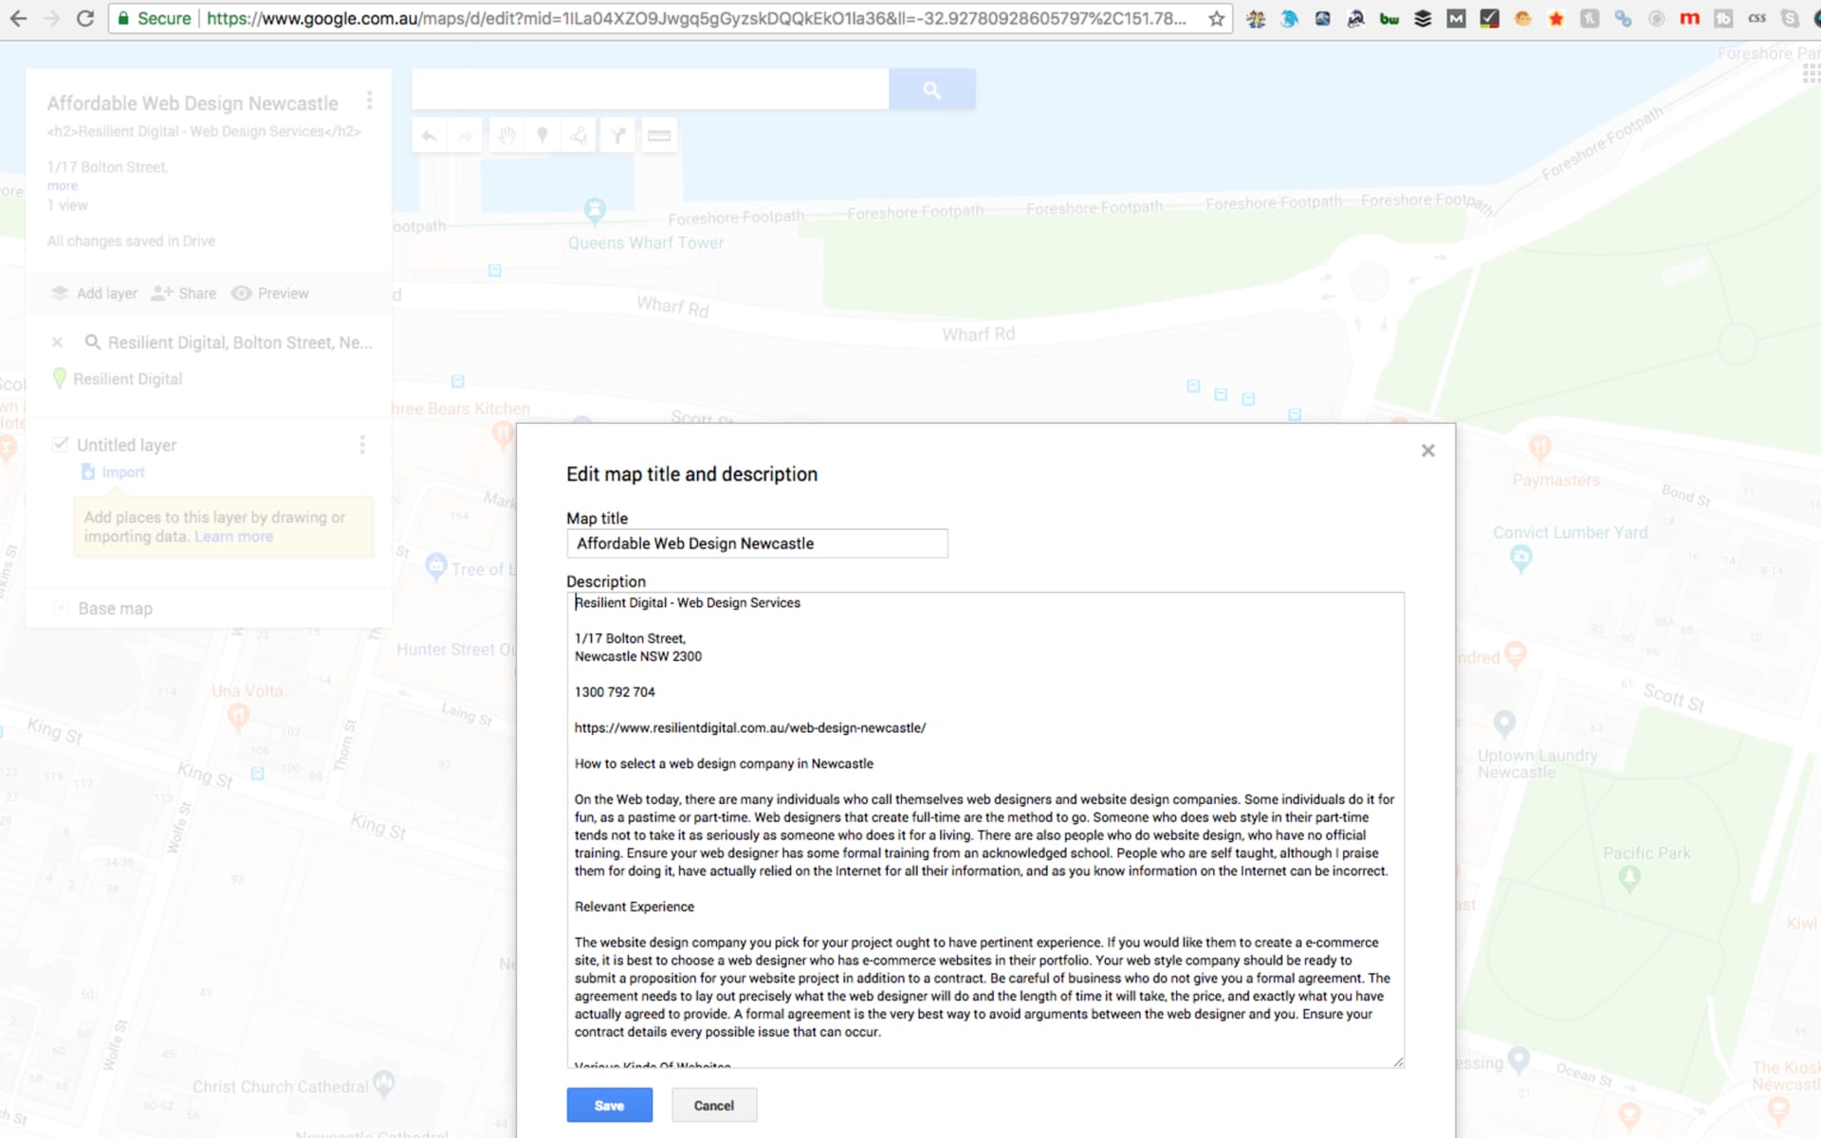Screen dimensions: 1821x1138
Task: Click the 'more' link under the address
Action: pyautogui.click(x=63, y=186)
